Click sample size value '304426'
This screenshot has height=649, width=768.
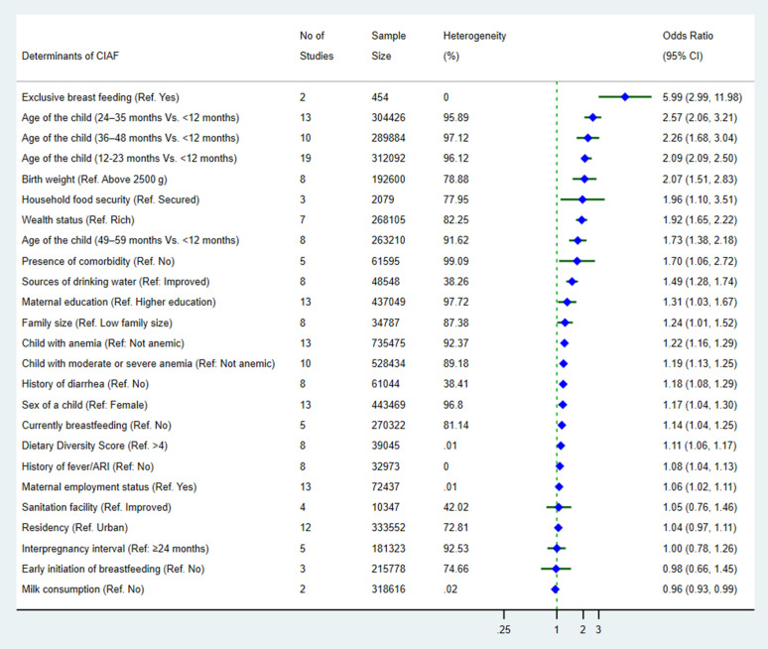coord(388,118)
